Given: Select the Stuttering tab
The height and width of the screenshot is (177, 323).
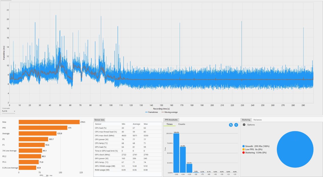Looking at the screenshot, I should [x=246, y=120].
